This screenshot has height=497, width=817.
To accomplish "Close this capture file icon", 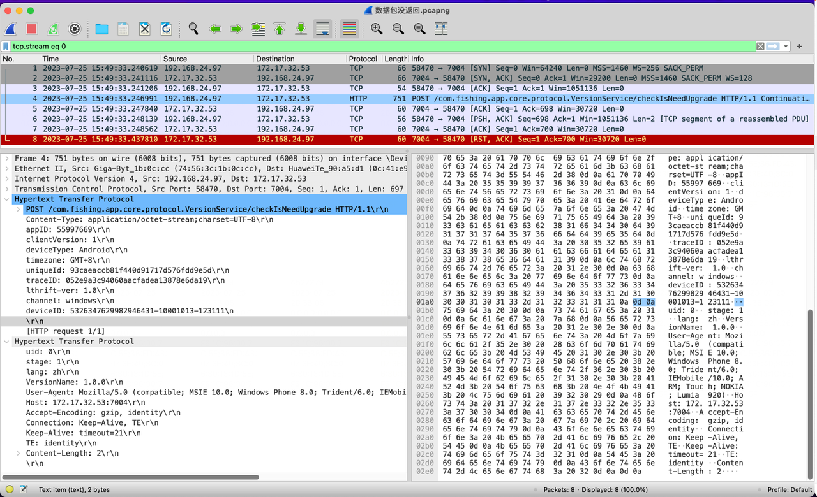I will coord(145,29).
